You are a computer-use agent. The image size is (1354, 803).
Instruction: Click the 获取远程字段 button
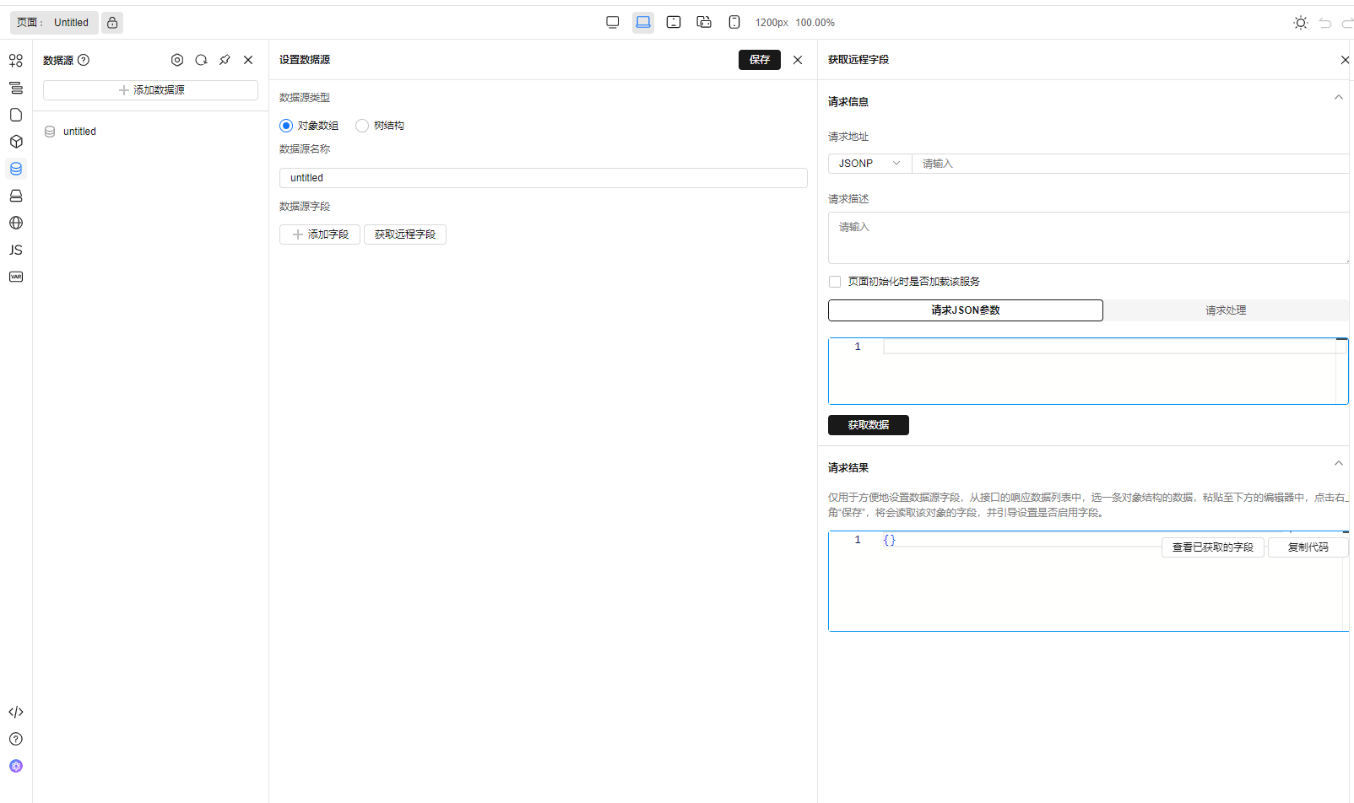[405, 234]
